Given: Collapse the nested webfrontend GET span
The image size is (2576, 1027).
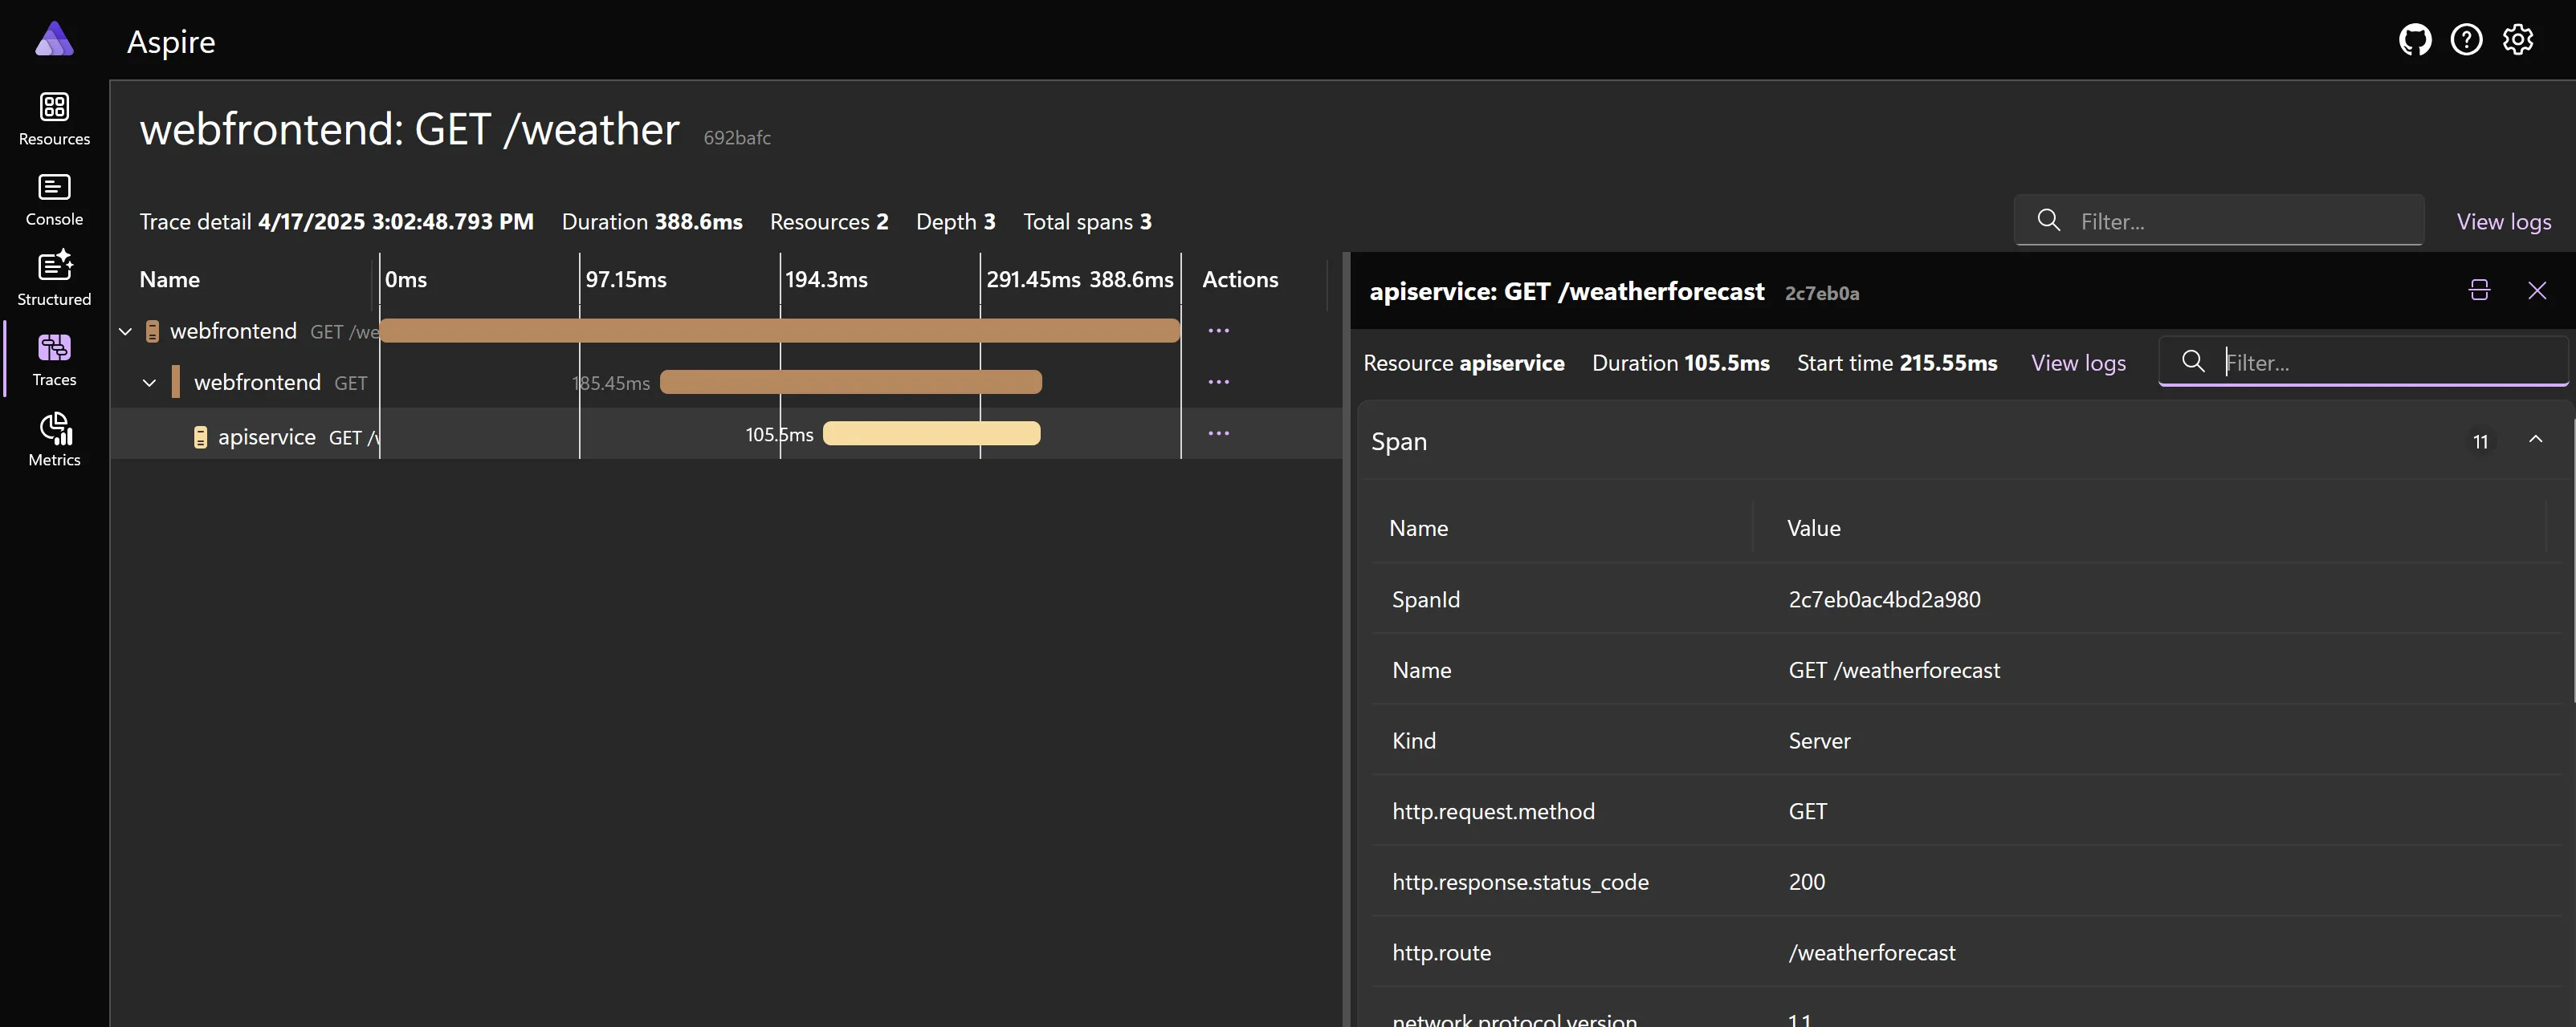Looking at the screenshot, I should tap(149, 382).
